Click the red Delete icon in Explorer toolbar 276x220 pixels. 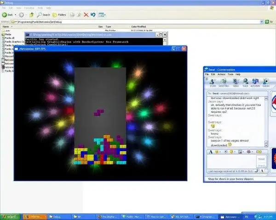pos(86,15)
